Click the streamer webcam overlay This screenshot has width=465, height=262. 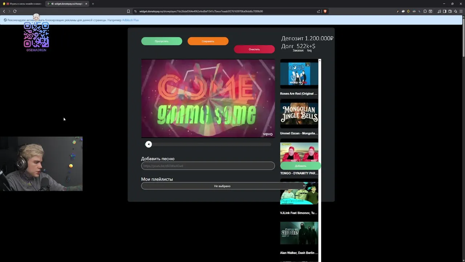tap(41, 164)
